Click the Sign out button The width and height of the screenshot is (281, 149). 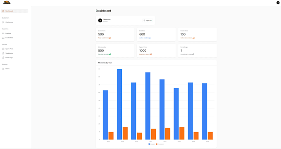[148, 20]
